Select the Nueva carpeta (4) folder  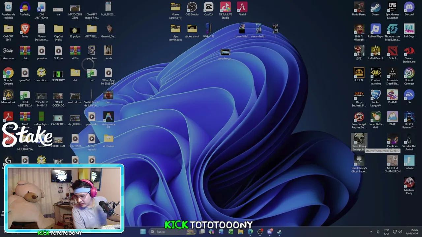[x=175, y=10]
